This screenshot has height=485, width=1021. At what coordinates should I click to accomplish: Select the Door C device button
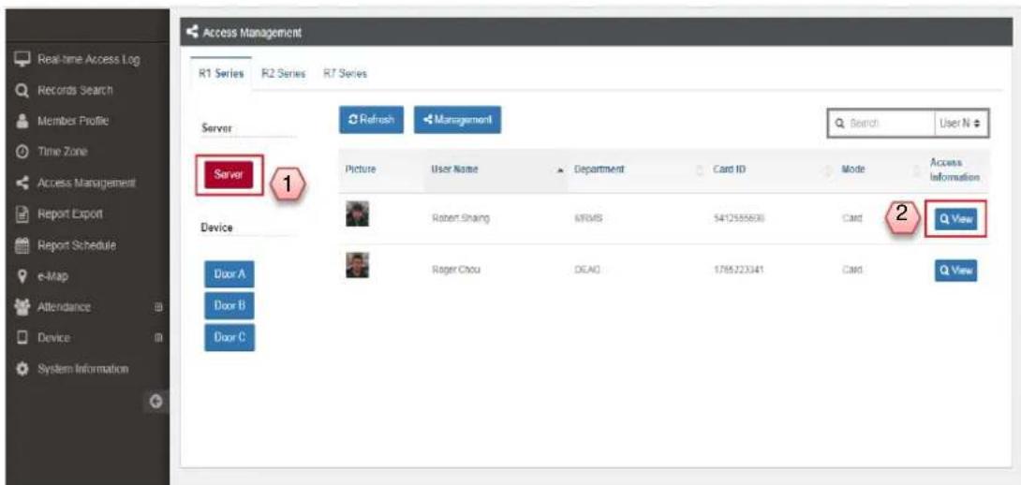[229, 337]
